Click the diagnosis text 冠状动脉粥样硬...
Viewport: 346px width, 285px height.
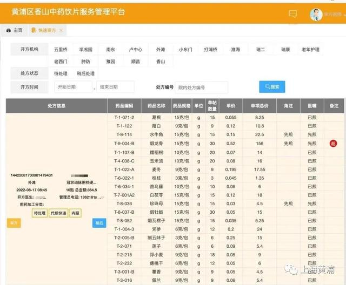point(81,182)
